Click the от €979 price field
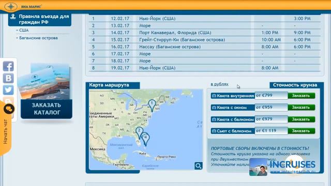 click(271, 119)
